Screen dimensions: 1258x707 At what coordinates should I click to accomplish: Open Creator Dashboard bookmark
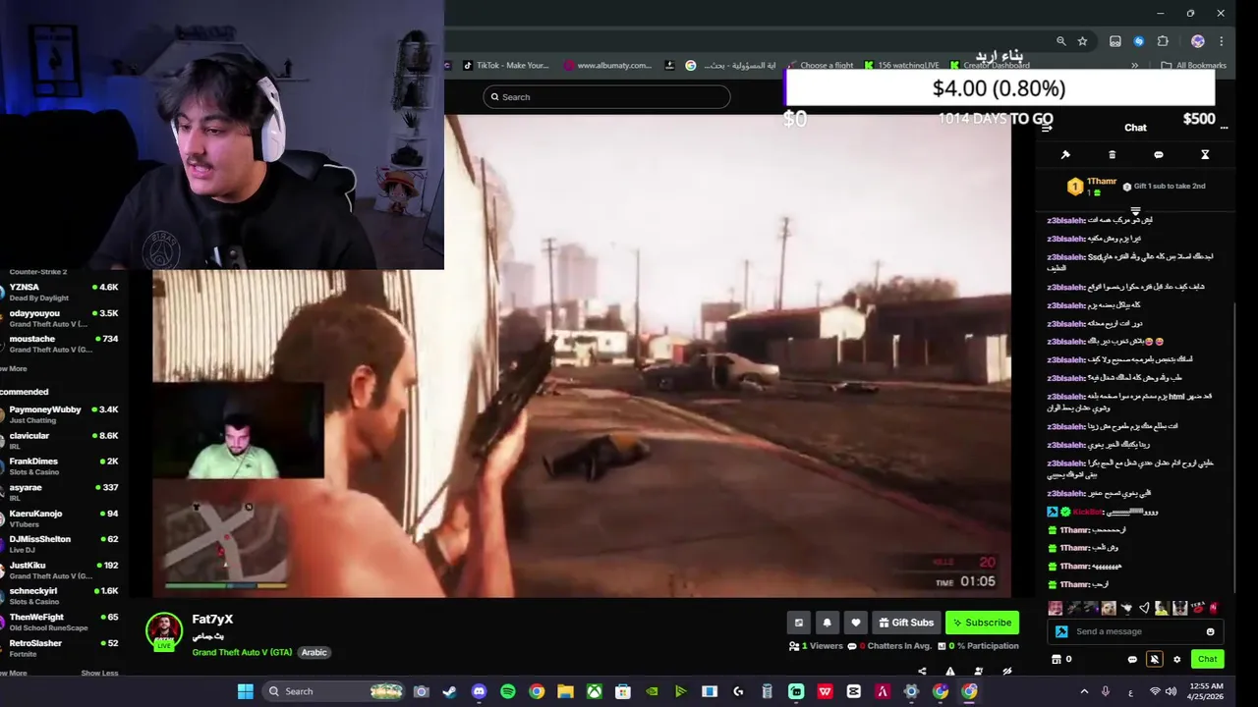pyautogui.click(x=990, y=66)
